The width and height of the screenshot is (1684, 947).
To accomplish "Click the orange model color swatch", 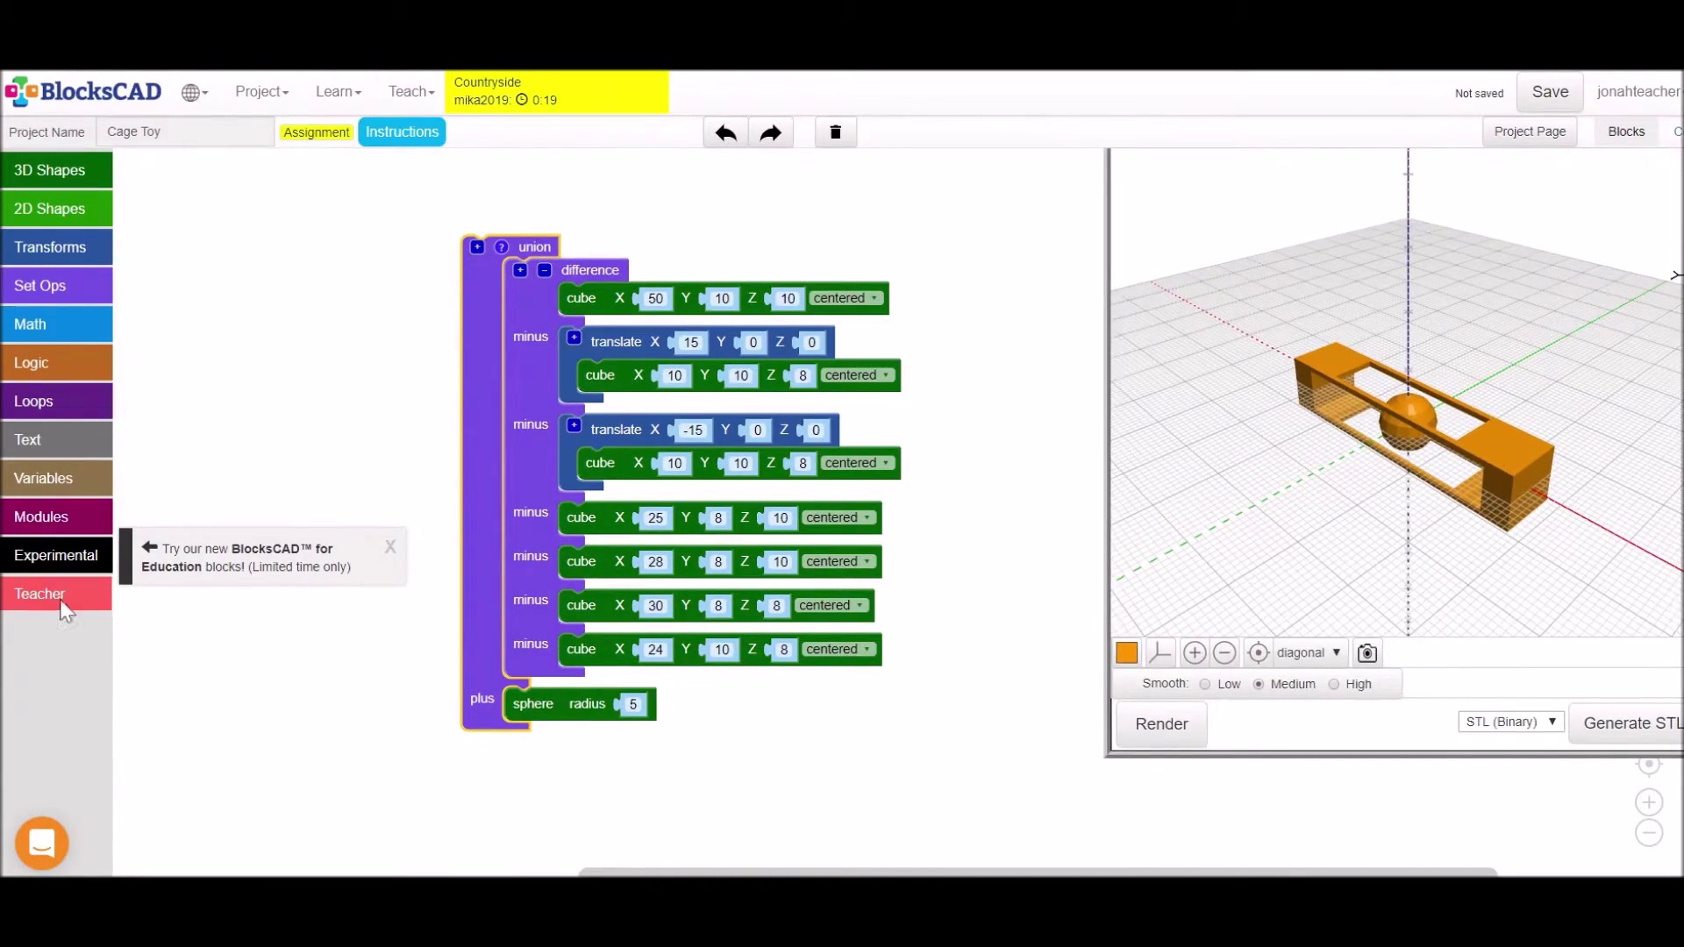I will pyautogui.click(x=1127, y=652).
